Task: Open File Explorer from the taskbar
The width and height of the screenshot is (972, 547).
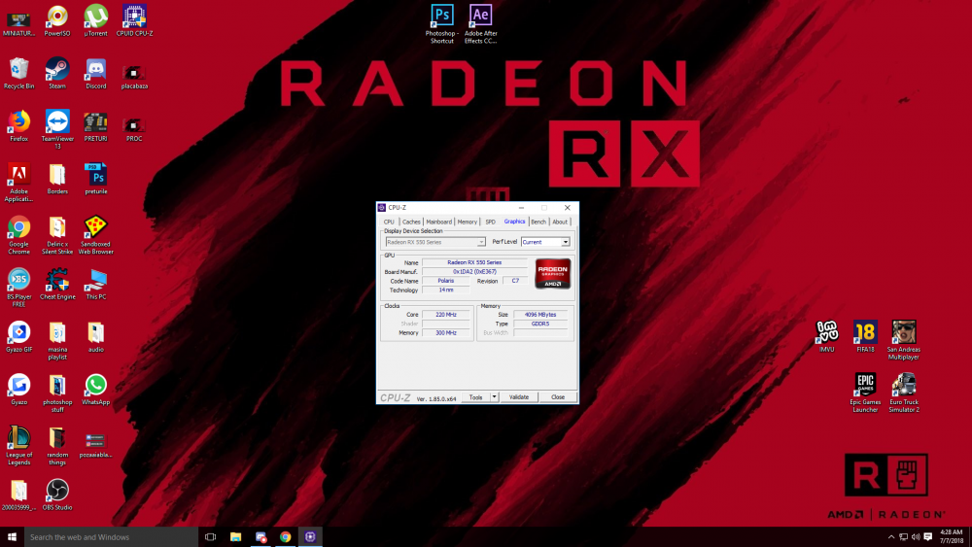Action: [235, 536]
